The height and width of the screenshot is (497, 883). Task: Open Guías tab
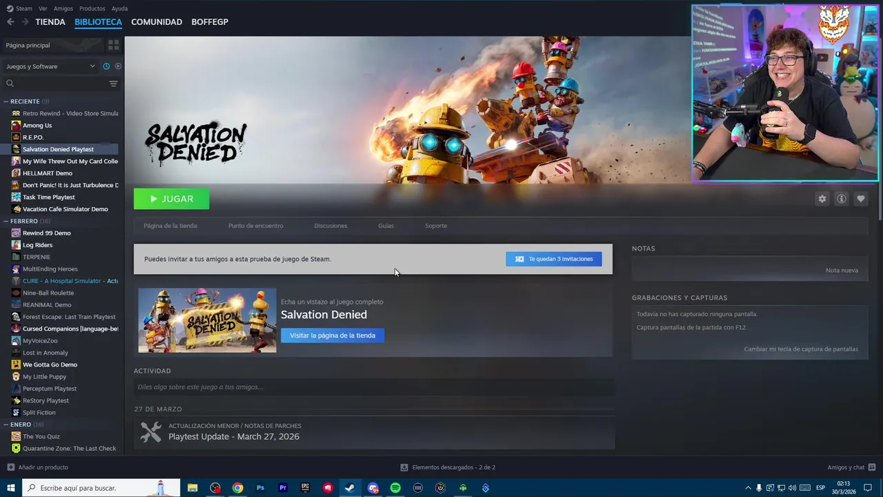[x=386, y=226]
